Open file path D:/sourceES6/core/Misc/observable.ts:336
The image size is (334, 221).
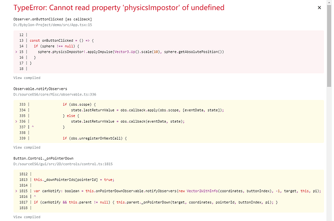coord(55,95)
